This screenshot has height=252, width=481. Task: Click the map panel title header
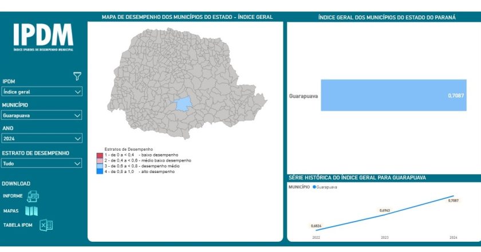click(x=187, y=17)
